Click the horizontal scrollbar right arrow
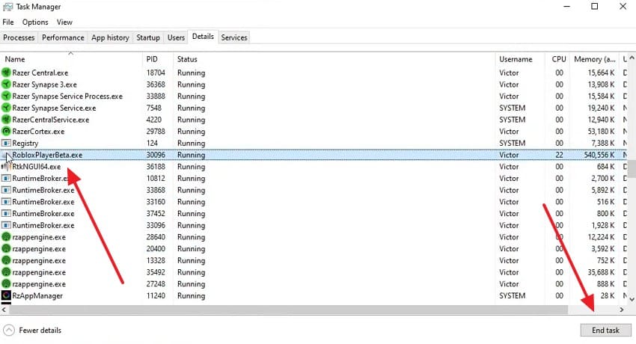This screenshot has height=344, width=636. (622, 310)
